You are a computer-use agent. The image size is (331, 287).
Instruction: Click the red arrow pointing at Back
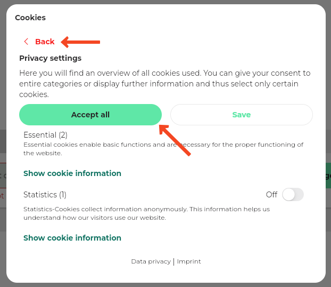pyautogui.click(x=80, y=42)
